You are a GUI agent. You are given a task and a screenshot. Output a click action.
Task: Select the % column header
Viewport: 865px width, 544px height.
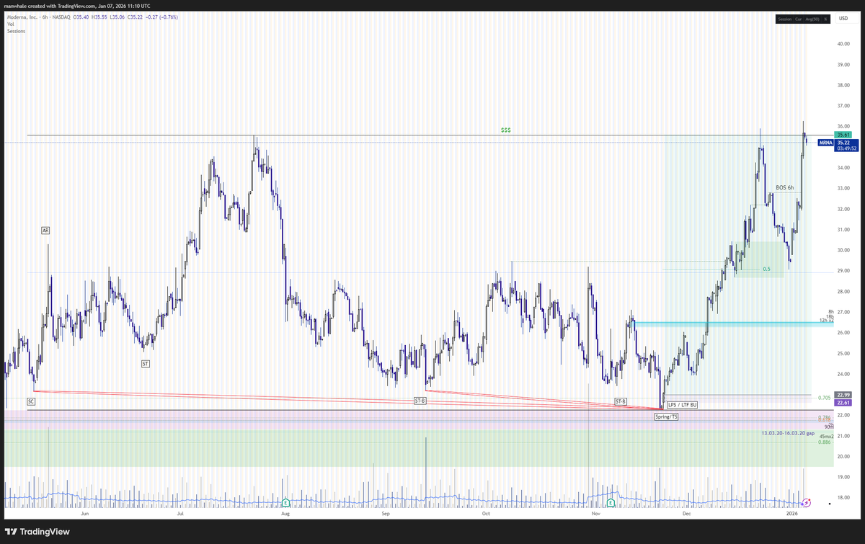[x=825, y=19]
